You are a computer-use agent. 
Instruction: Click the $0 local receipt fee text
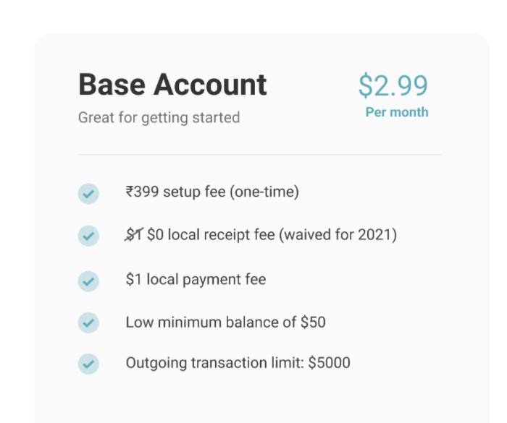point(211,234)
